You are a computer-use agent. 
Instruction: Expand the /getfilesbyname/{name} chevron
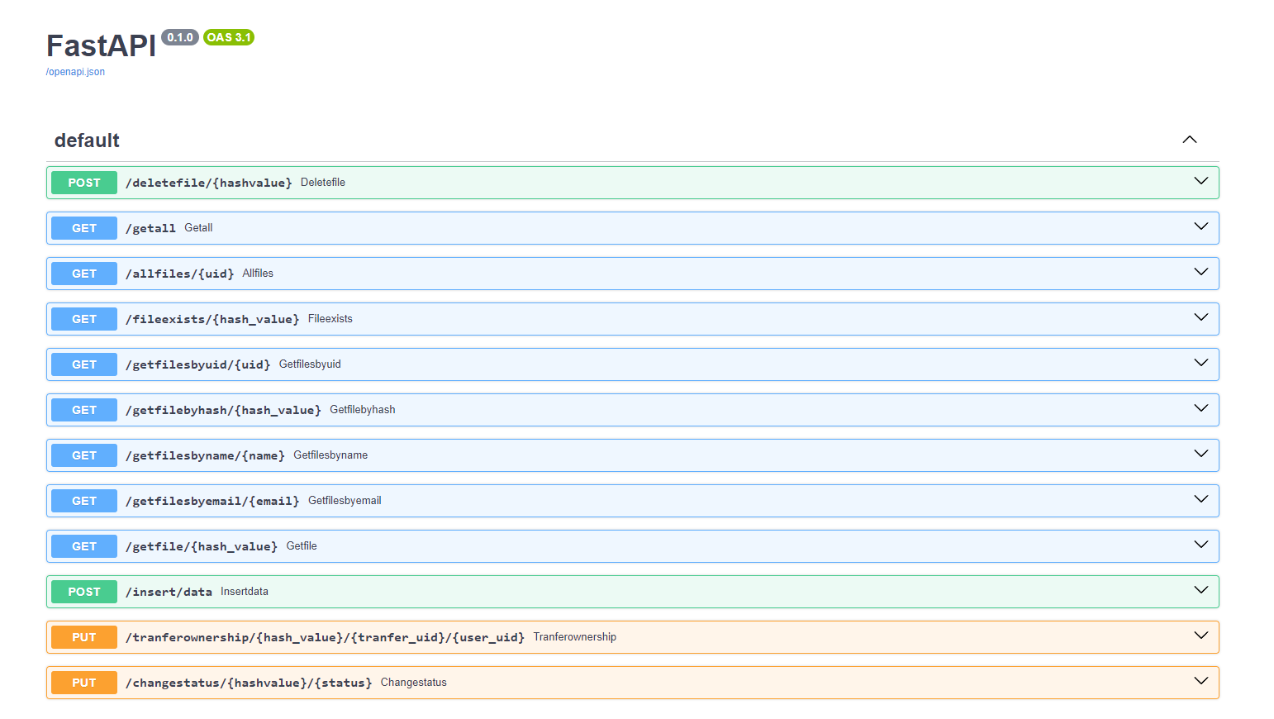[1201, 454]
